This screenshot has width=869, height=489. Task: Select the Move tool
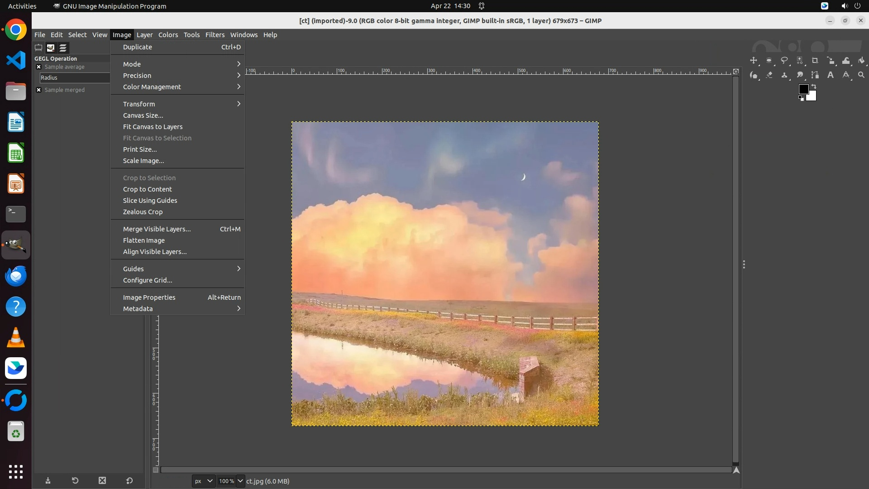click(754, 61)
